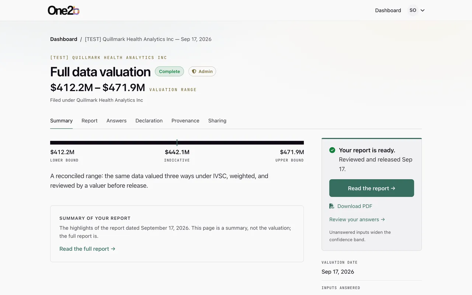Click the 'Sep 17, 2026' valuation date
The width and height of the screenshot is (472, 295).
pos(338,272)
